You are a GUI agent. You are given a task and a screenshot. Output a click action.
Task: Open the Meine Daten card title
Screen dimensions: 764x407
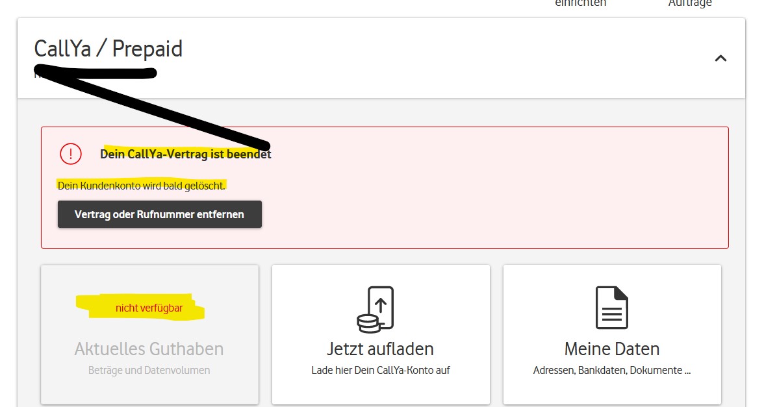(612, 349)
